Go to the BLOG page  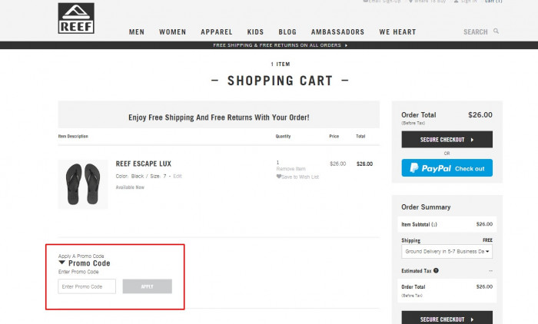coord(287,32)
